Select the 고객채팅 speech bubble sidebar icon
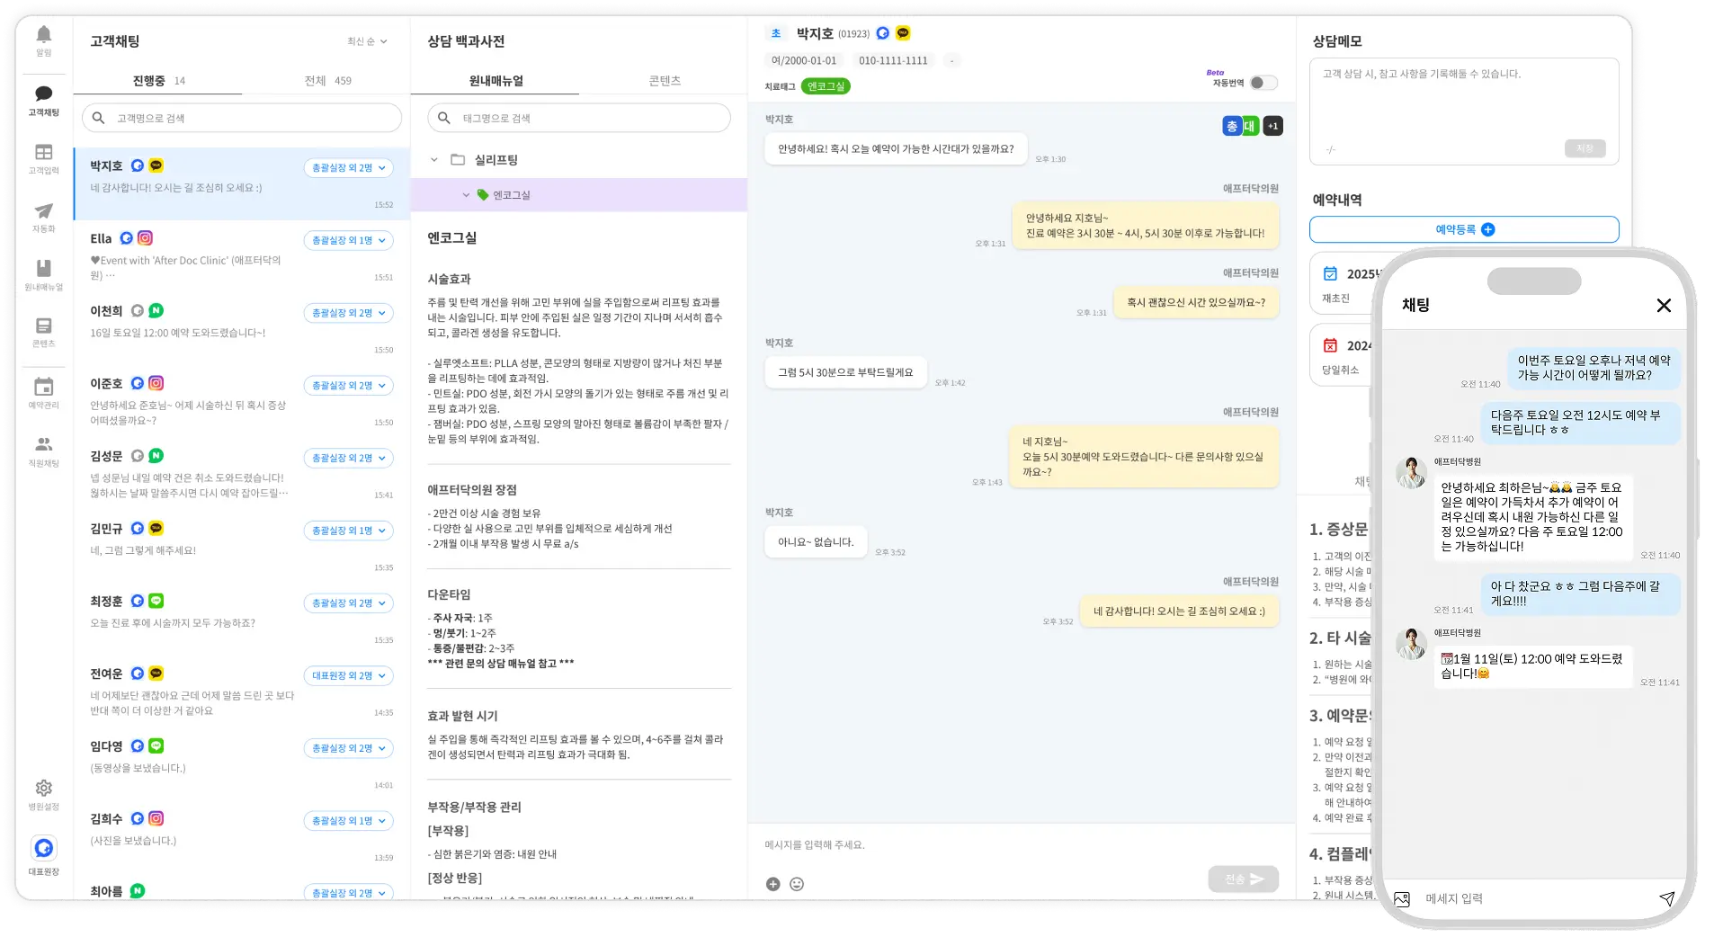1723x937 pixels. click(x=43, y=94)
